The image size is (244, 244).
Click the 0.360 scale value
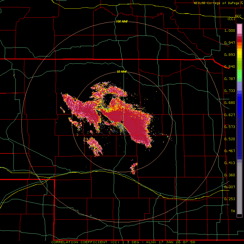pyautogui.click(x=230, y=175)
